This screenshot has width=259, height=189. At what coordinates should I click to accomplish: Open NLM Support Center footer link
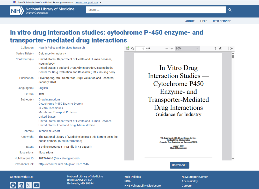[195, 177]
